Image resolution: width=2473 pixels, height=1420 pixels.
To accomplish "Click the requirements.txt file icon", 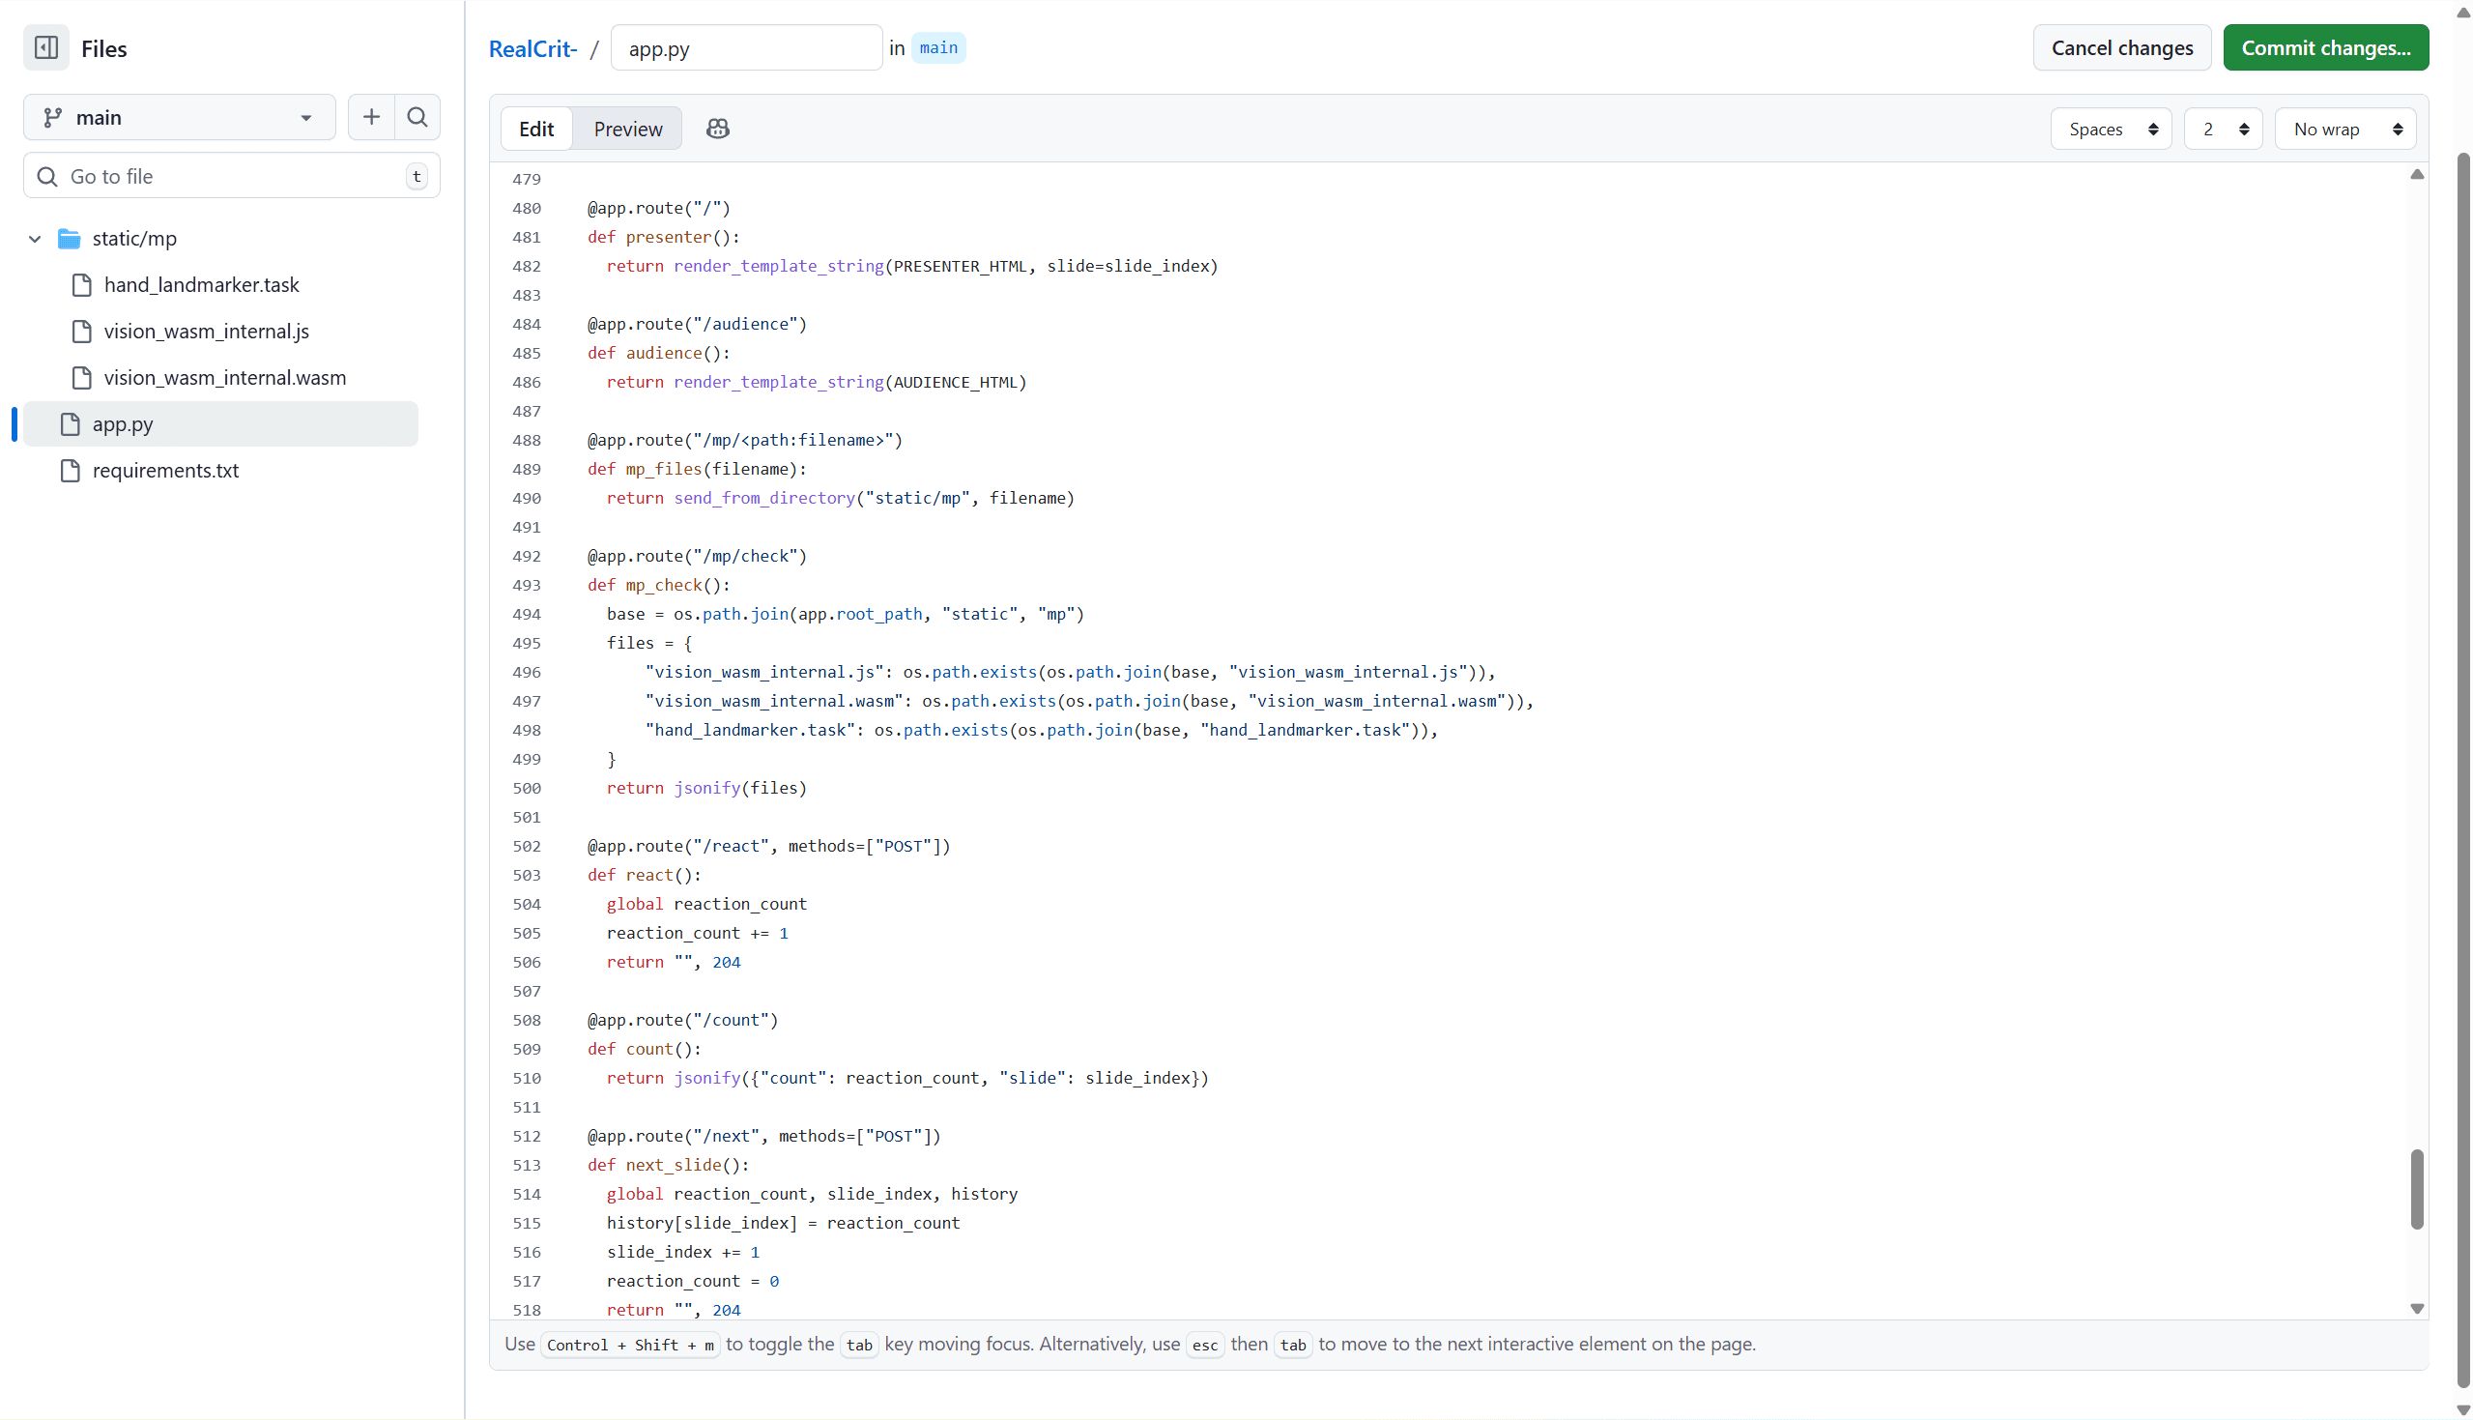I will [71, 471].
